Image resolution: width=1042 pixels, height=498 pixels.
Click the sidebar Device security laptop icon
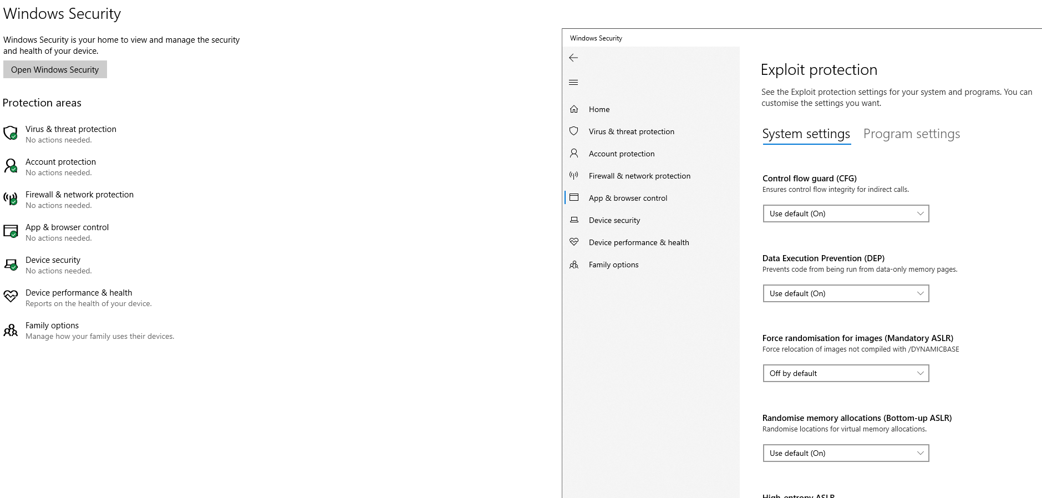[x=574, y=220]
